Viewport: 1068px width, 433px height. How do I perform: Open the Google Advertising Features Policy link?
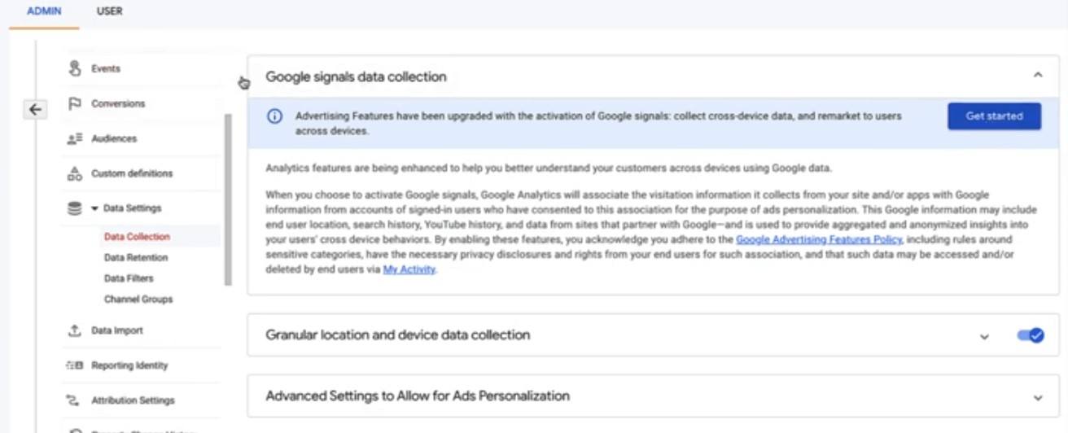[819, 240]
